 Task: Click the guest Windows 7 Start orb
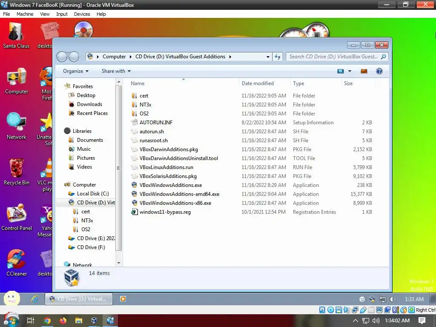coord(11,299)
